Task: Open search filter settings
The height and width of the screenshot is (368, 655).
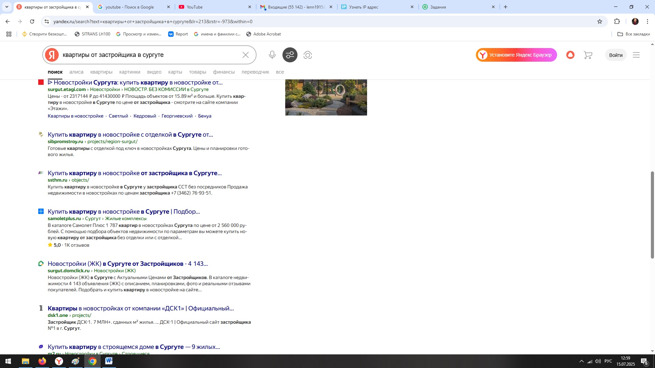Action: tap(290, 55)
